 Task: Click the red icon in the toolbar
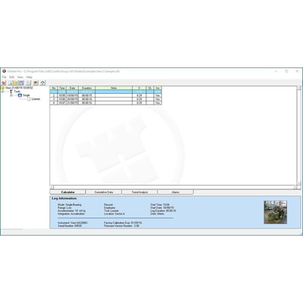click(x=4, y=83)
